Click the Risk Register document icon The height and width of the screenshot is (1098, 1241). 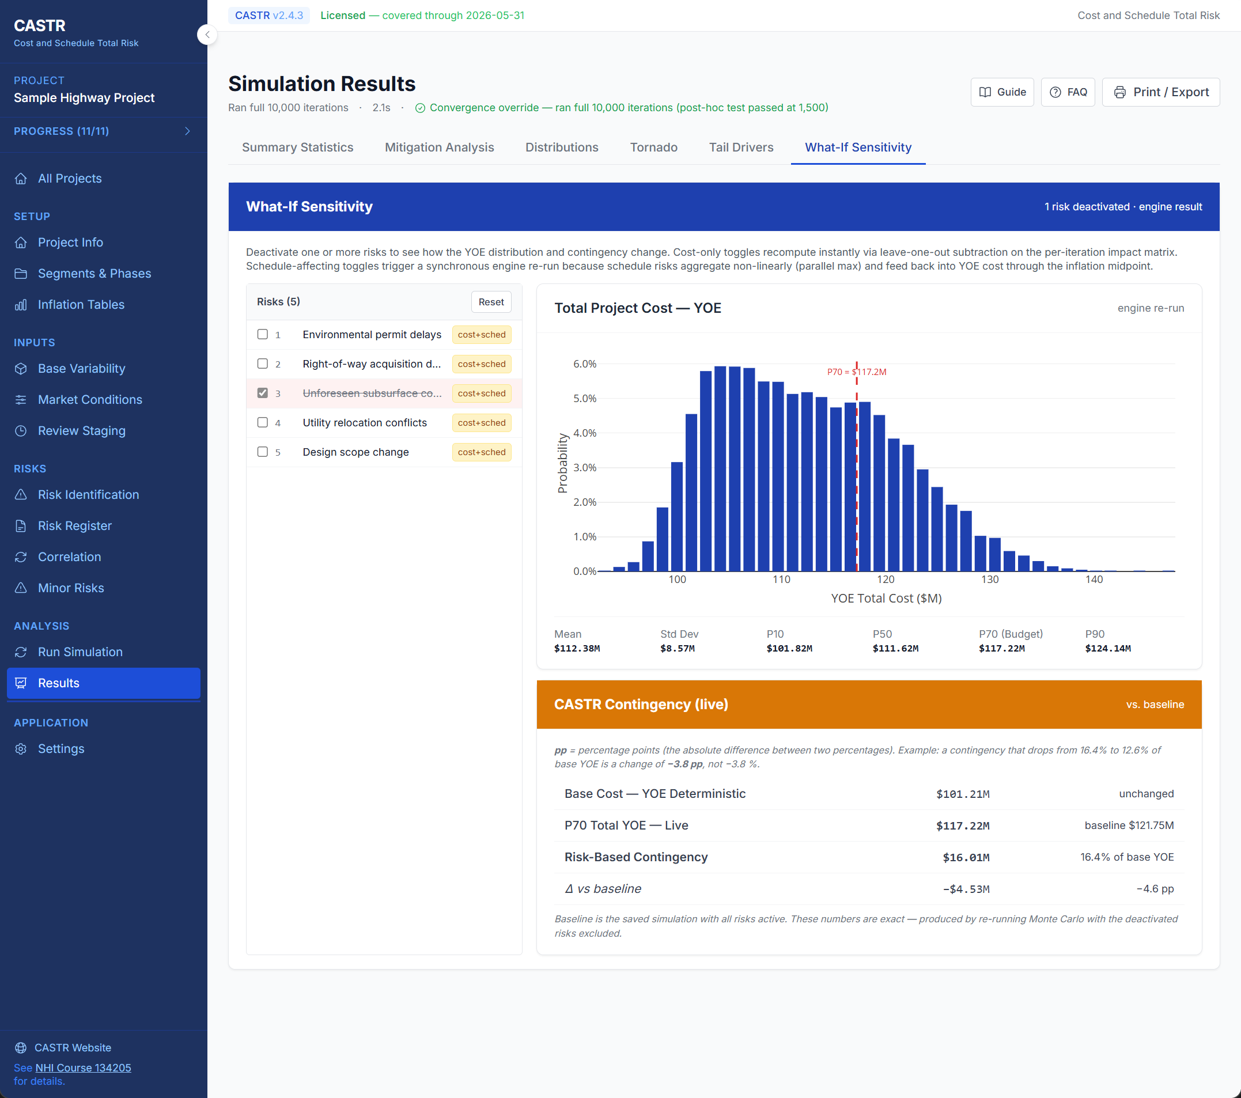21,525
